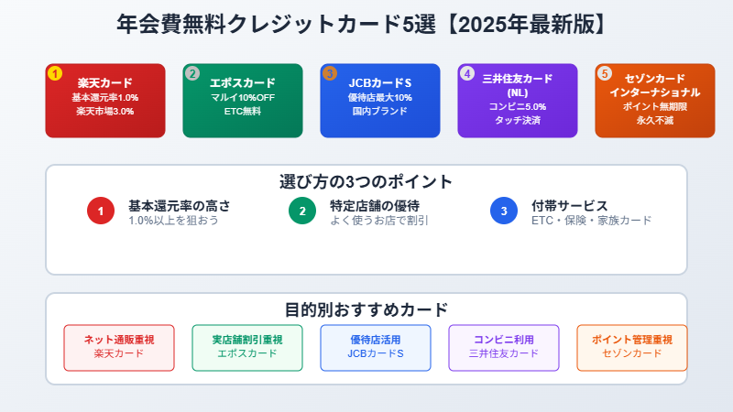
Task: Click the number 2 badge on エポスカード
Action: click(192, 73)
